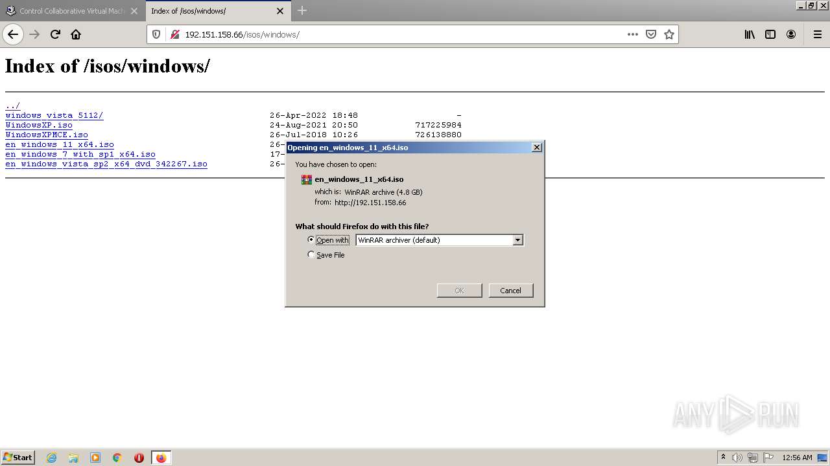The width and height of the screenshot is (830, 466).
Task: Open the tracking protection shield icon
Action: 156,34
